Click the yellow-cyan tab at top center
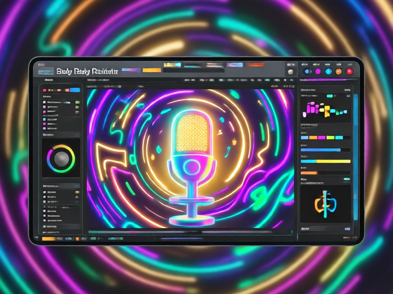This screenshot has height=294, width=393. click(x=172, y=65)
